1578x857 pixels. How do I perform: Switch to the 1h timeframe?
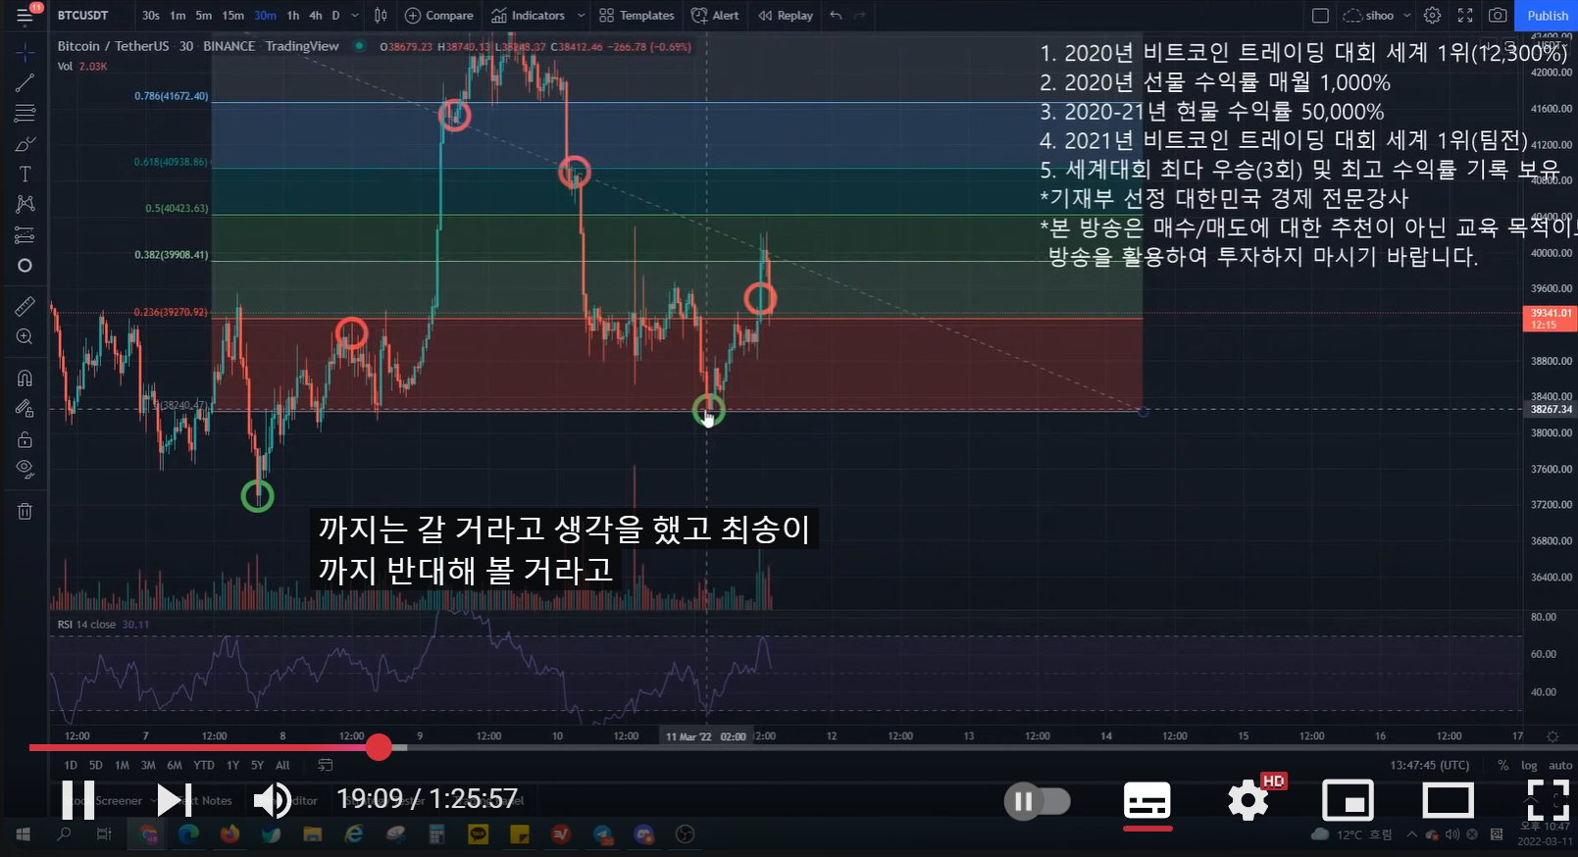coord(293,15)
